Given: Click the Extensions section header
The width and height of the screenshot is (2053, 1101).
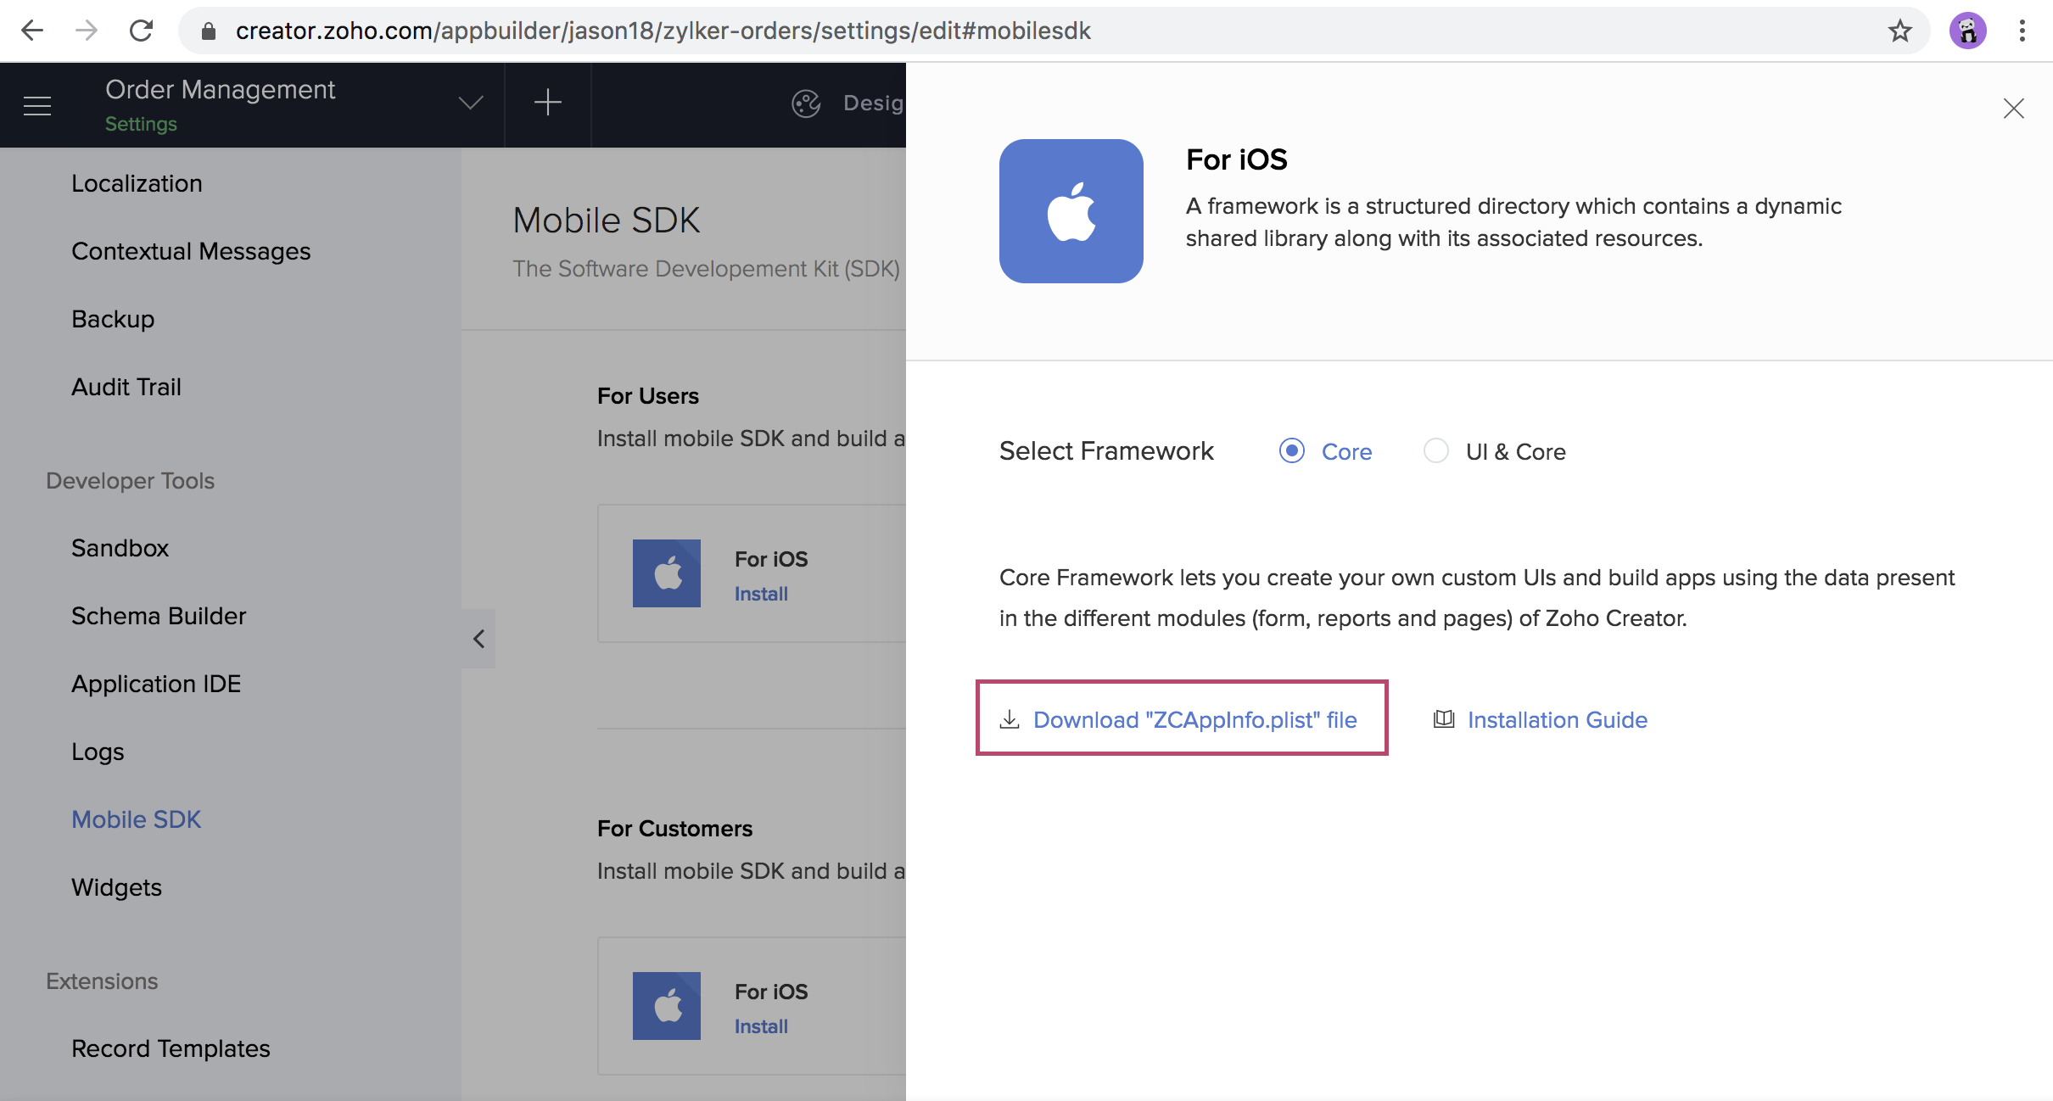Looking at the screenshot, I should click(x=102, y=981).
